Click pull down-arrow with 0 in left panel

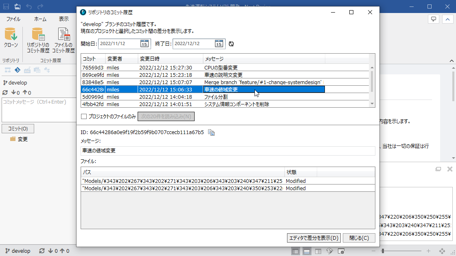tap(15, 93)
